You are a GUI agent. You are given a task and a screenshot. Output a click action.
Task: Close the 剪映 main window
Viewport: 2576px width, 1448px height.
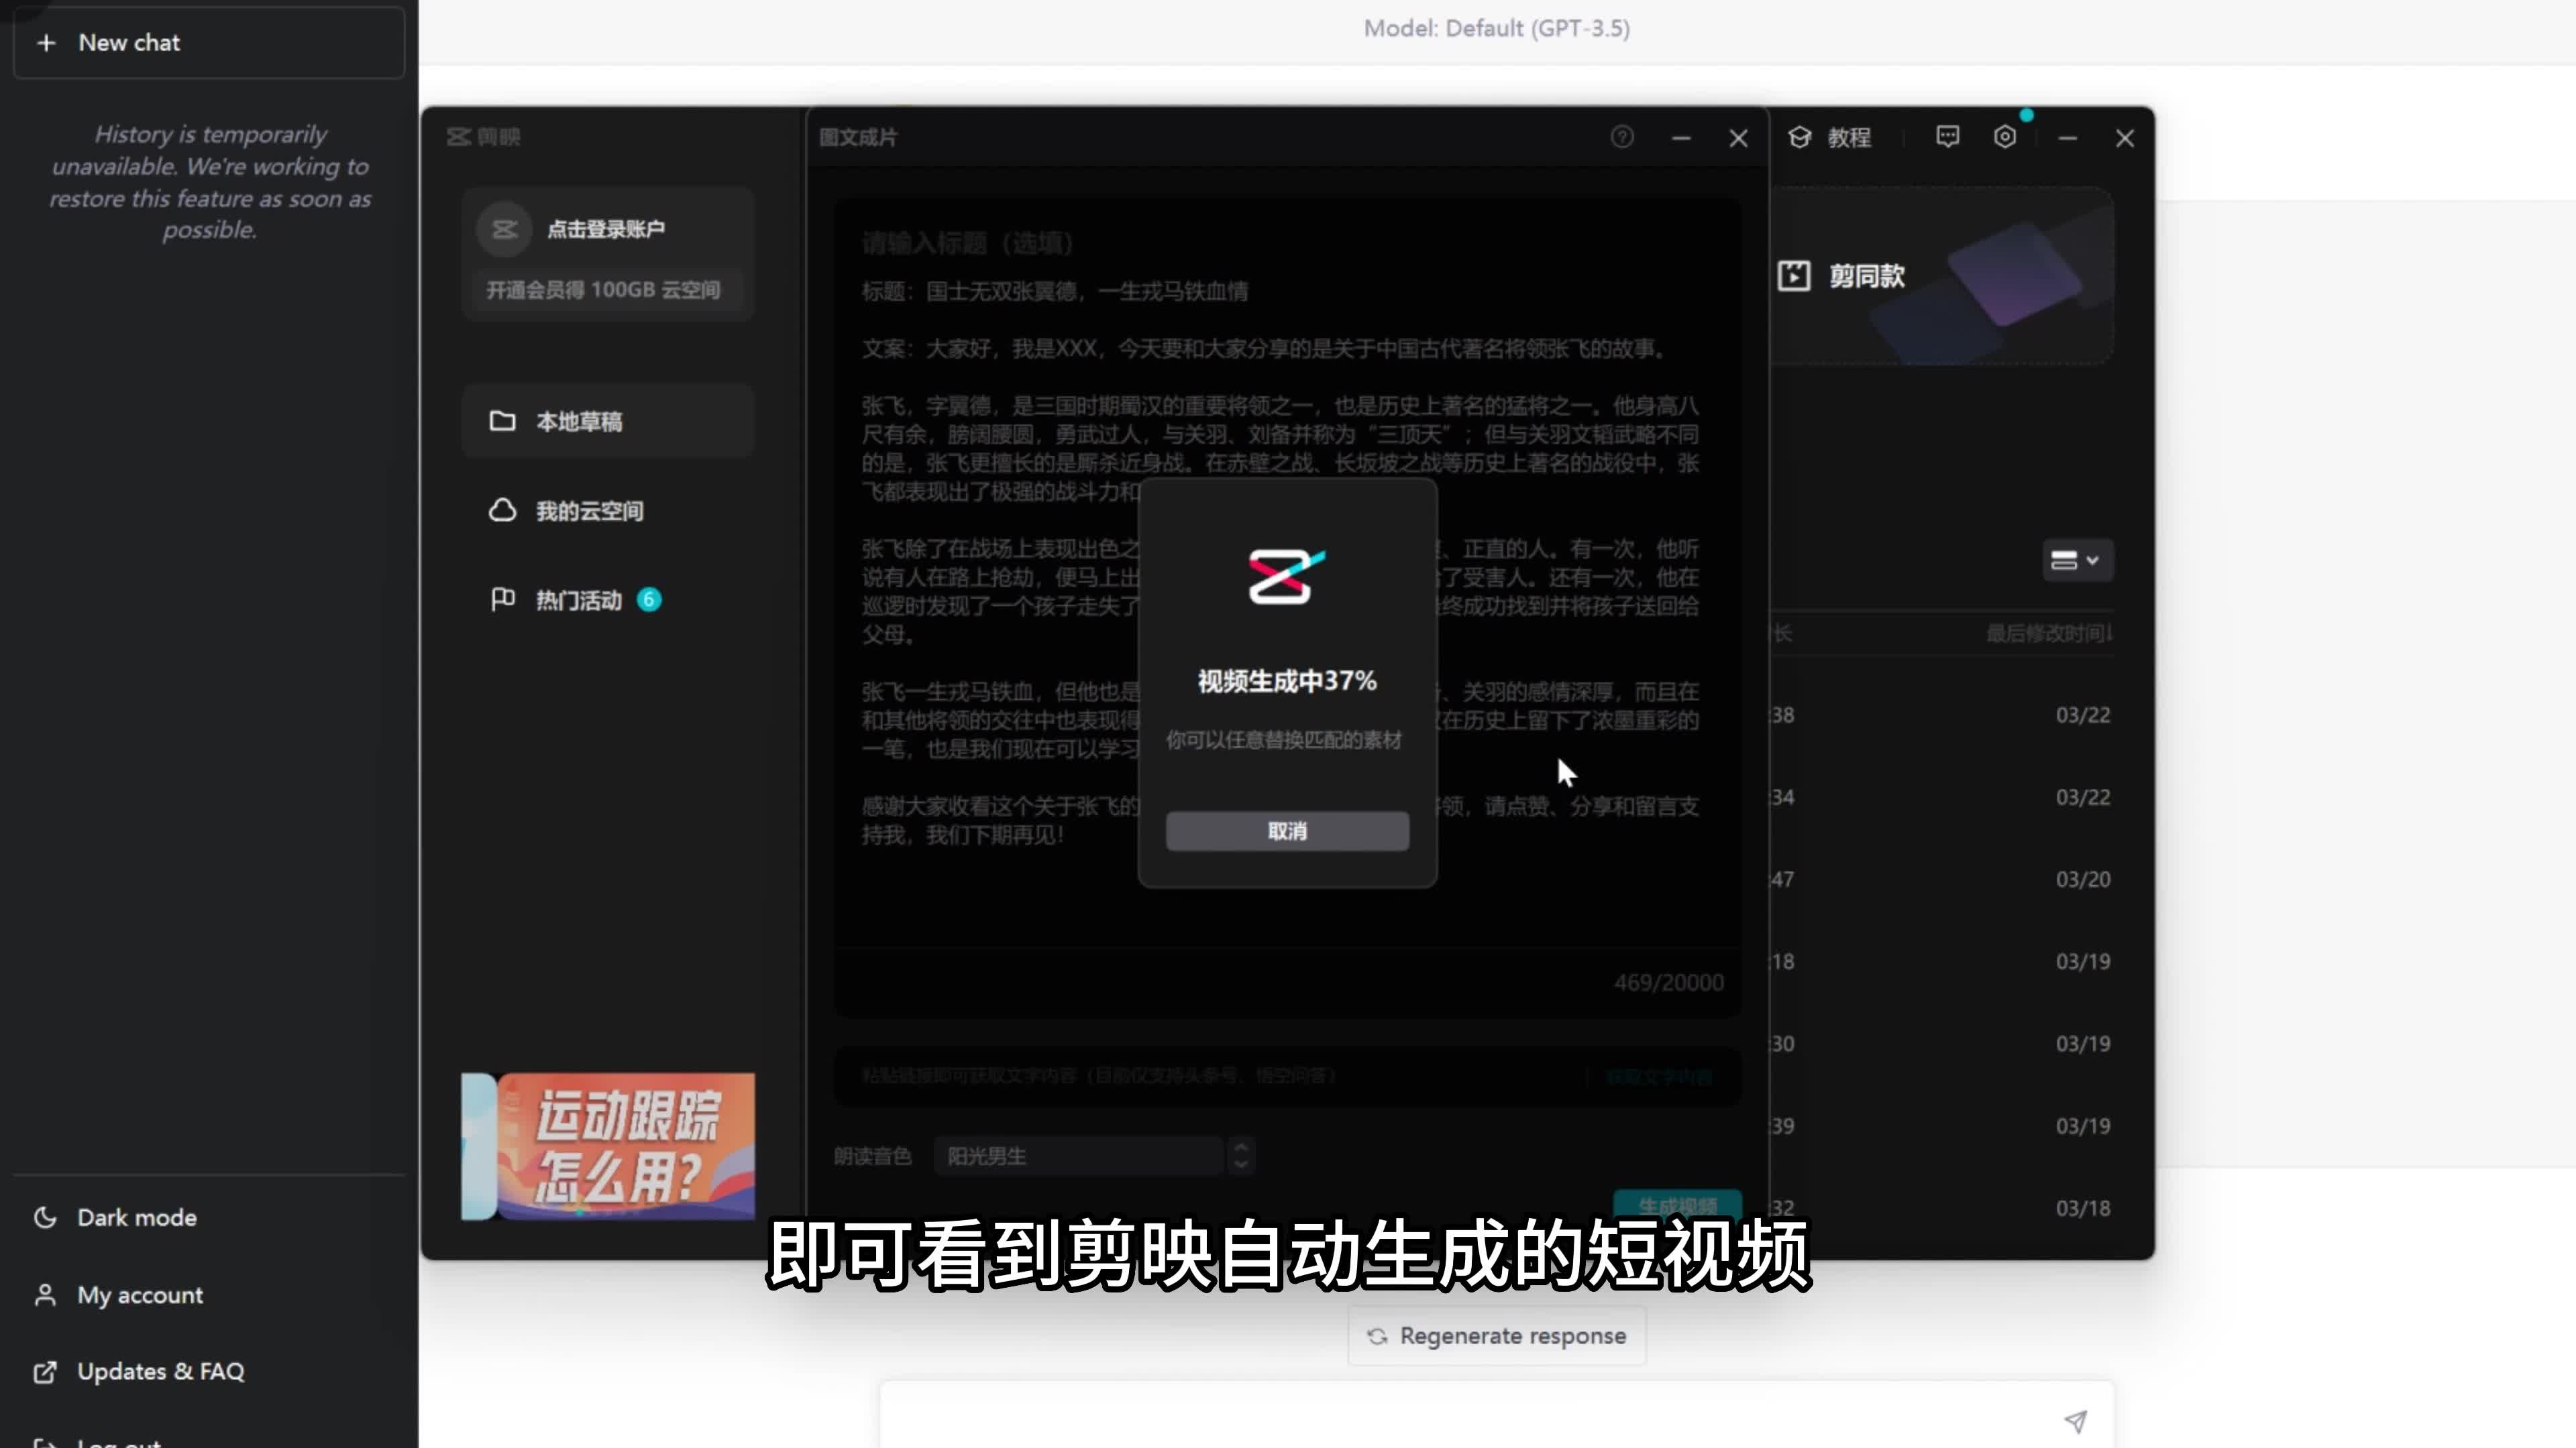click(x=2125, y=138)
